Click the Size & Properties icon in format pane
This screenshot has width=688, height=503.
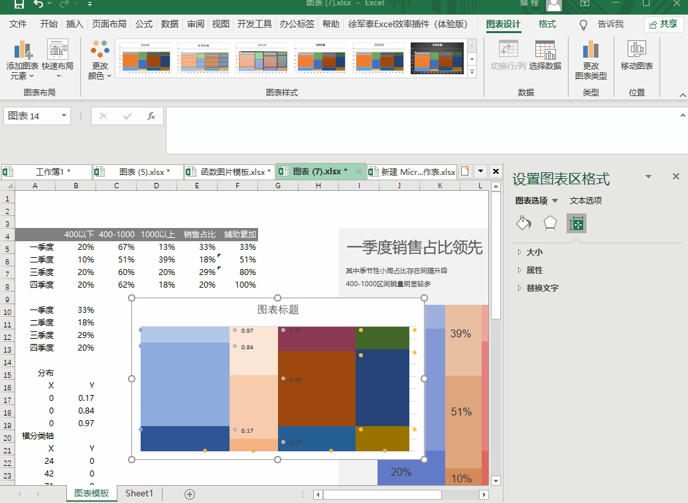(577, 223)
